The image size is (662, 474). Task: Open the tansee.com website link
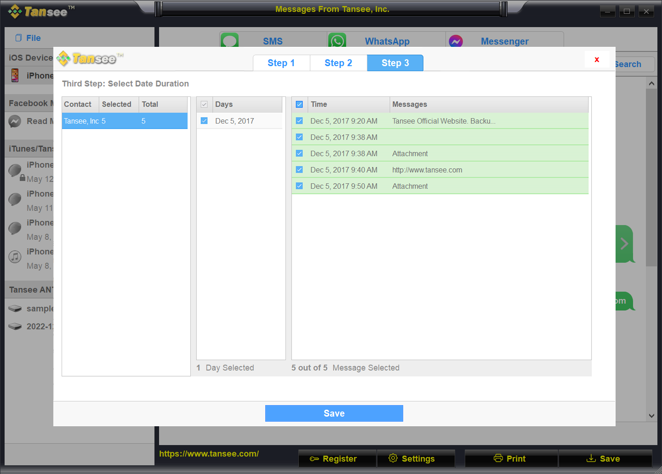click(x=209, y=454)
